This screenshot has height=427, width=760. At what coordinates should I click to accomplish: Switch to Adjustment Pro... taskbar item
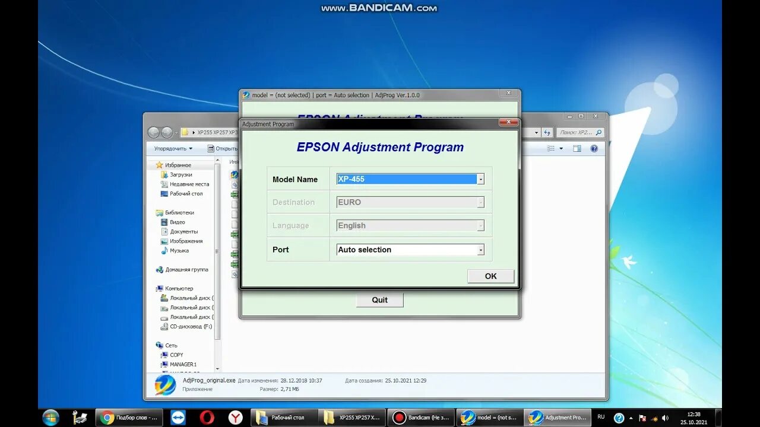point(558,418)
